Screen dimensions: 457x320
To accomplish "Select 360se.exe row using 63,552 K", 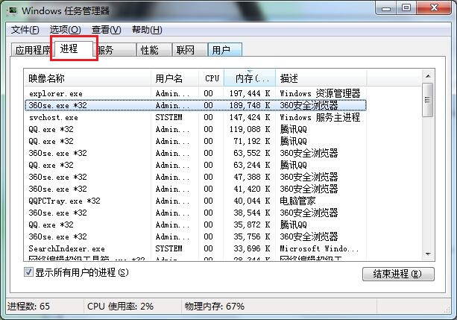I will tap(195, 153).
